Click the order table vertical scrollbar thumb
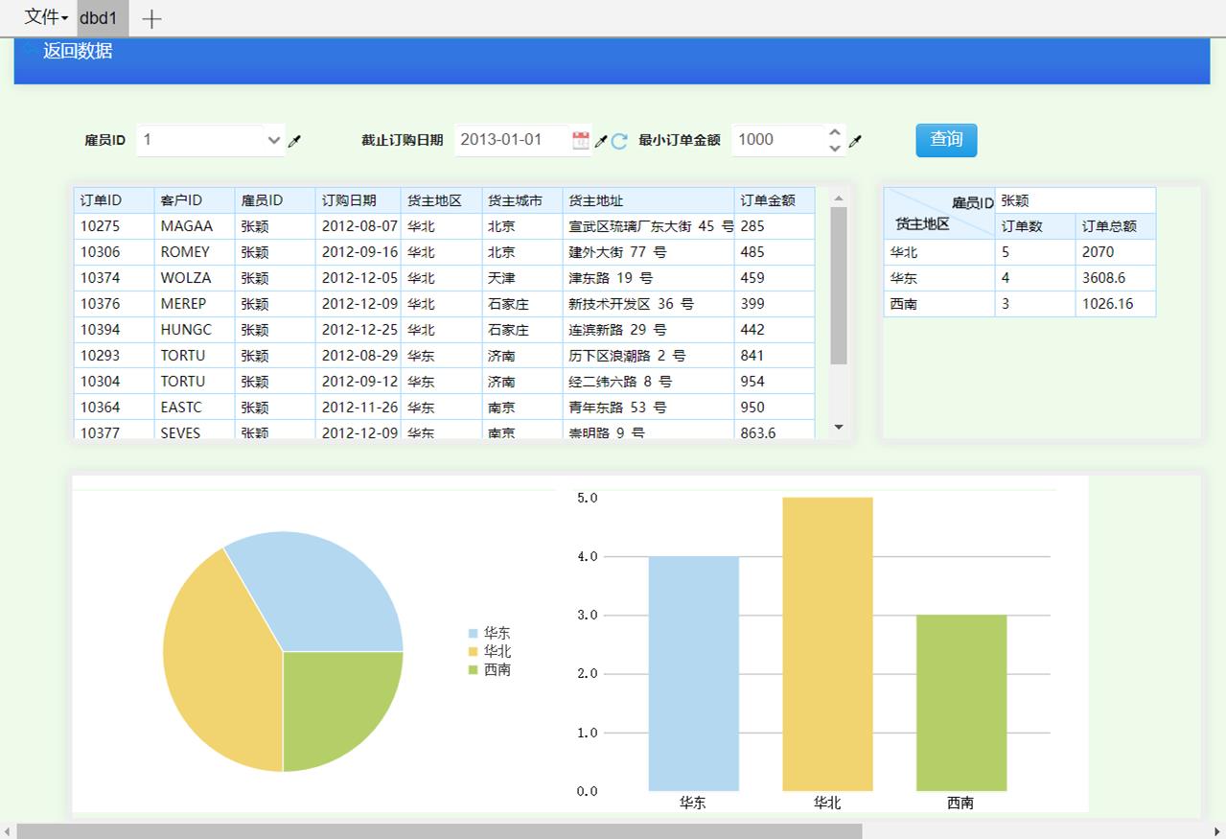Screen dimensions: 1226x839 (x=839, y=286)
